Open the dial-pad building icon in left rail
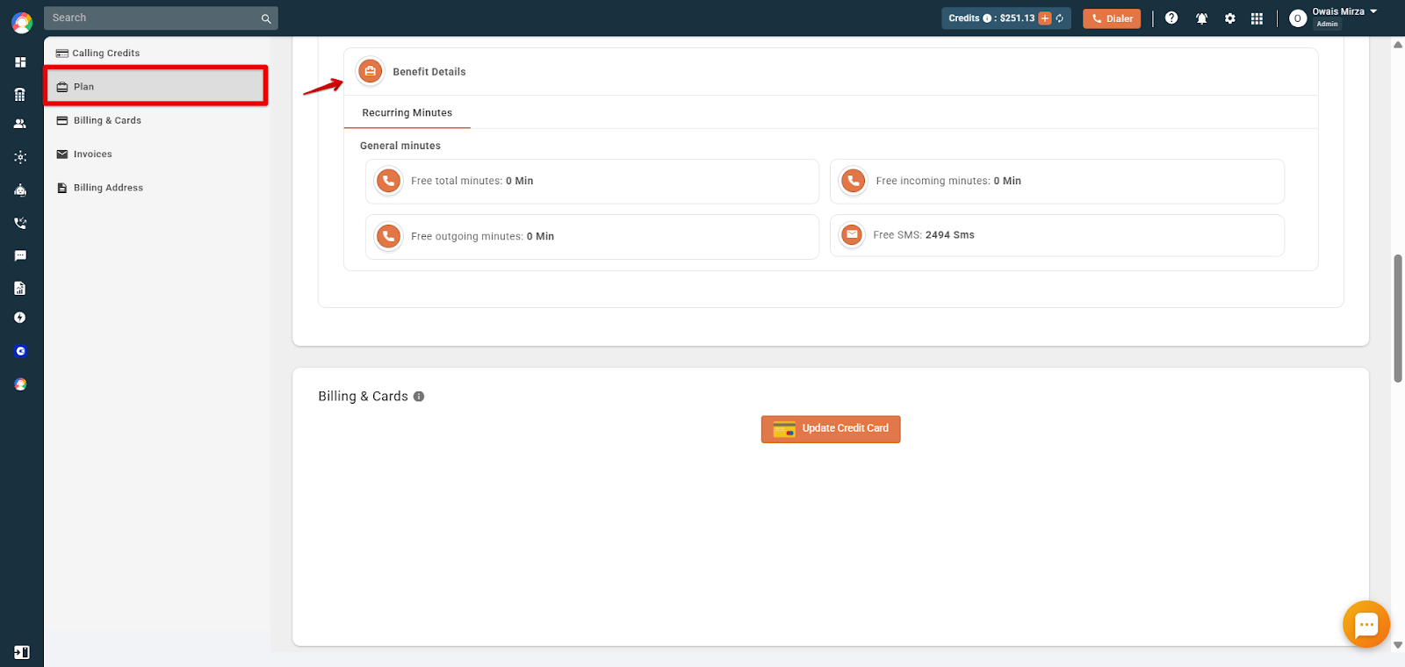This screenshot has height=667, width=1405. point(20,95)
